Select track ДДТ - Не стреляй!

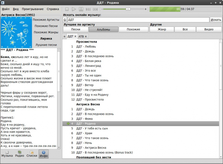[x=141, y=90]
